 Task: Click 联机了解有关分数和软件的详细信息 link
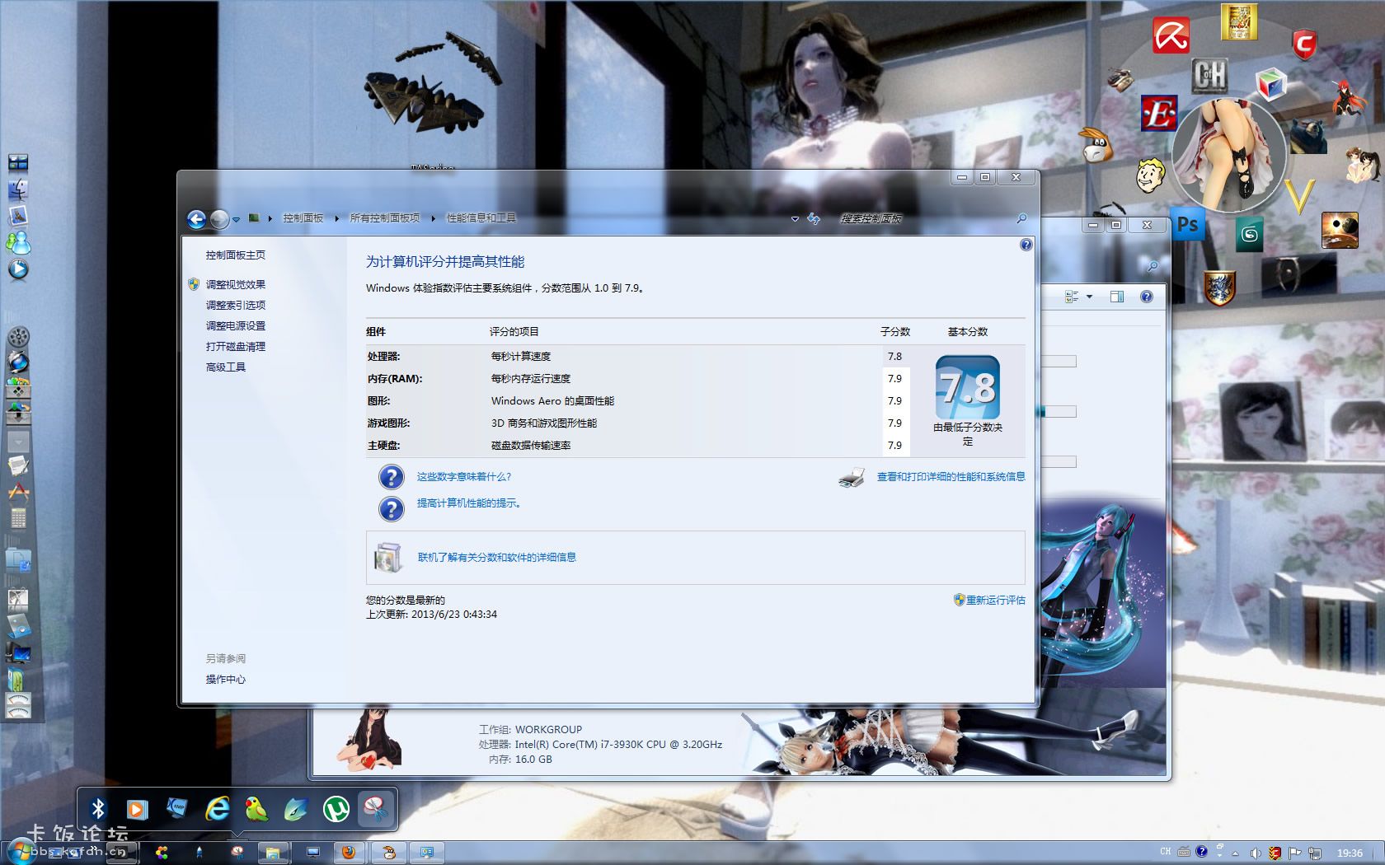pos(497,557)
